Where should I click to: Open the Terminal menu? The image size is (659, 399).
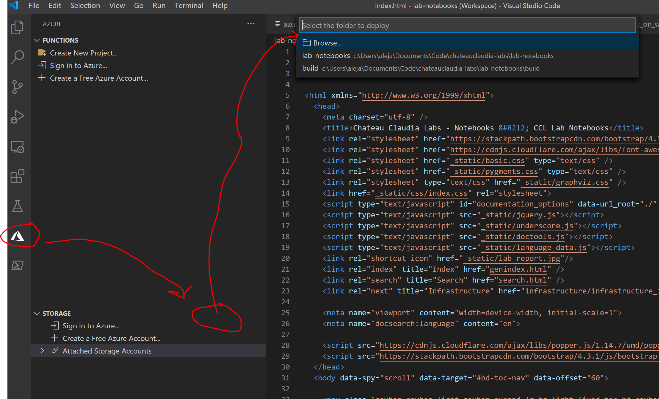click(x=189, y=5)
